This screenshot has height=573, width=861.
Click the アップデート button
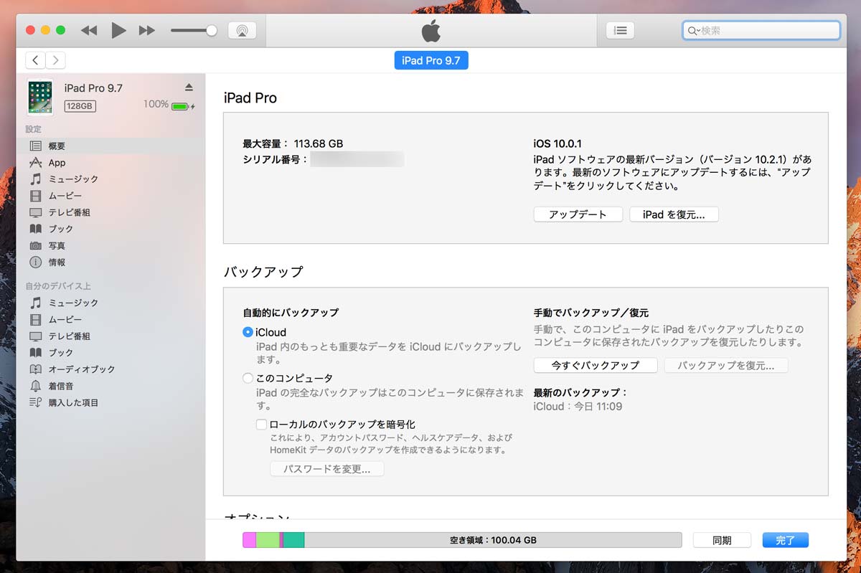[578, 214]
